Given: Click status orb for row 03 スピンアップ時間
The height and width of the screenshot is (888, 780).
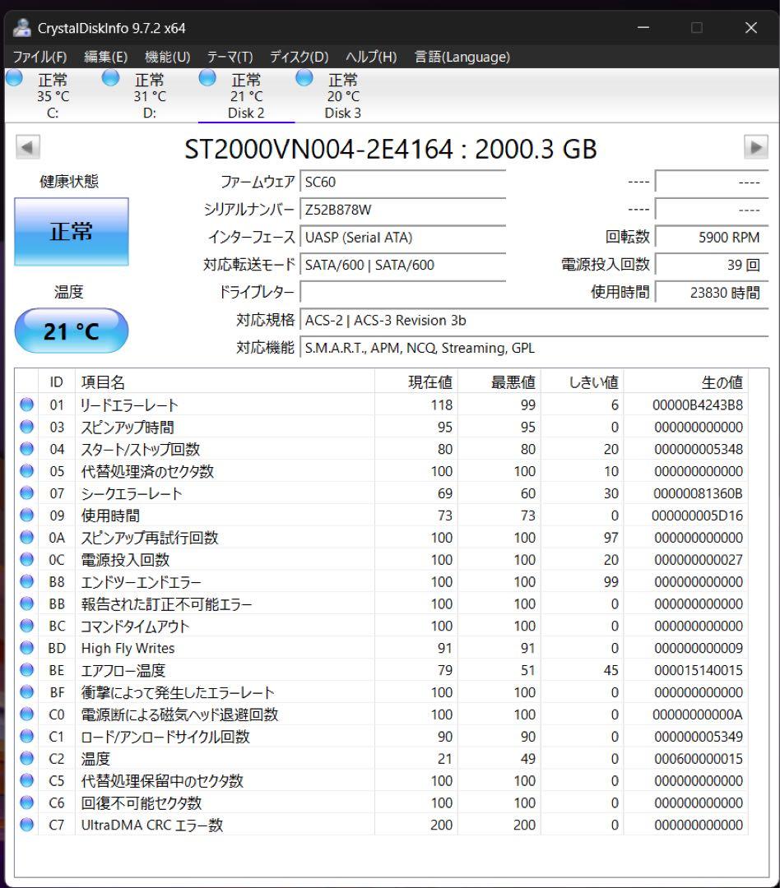Looking at the screenshot, I should (26, 427).
